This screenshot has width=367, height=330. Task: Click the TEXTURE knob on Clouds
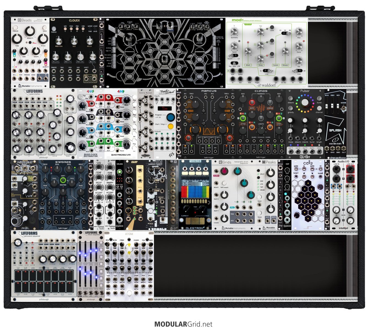pyautogui.click(x=80, y=56)
